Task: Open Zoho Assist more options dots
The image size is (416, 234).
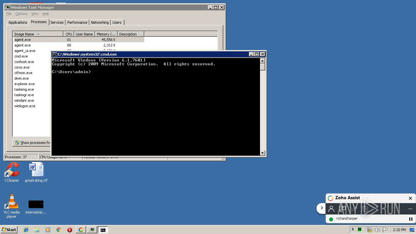Action: (410, 209)
